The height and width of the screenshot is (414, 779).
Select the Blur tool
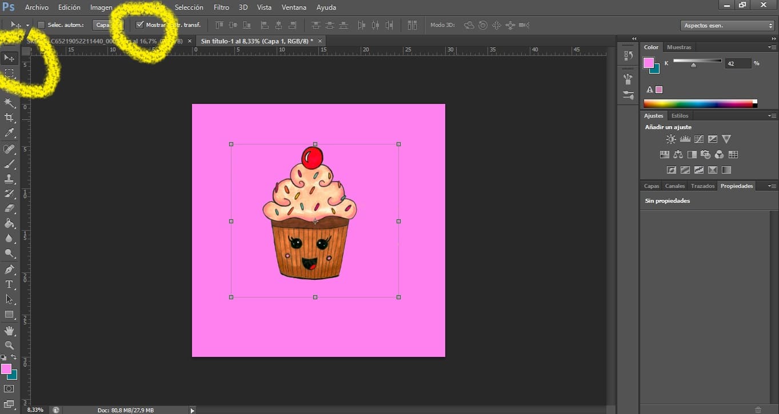(9, 238)
